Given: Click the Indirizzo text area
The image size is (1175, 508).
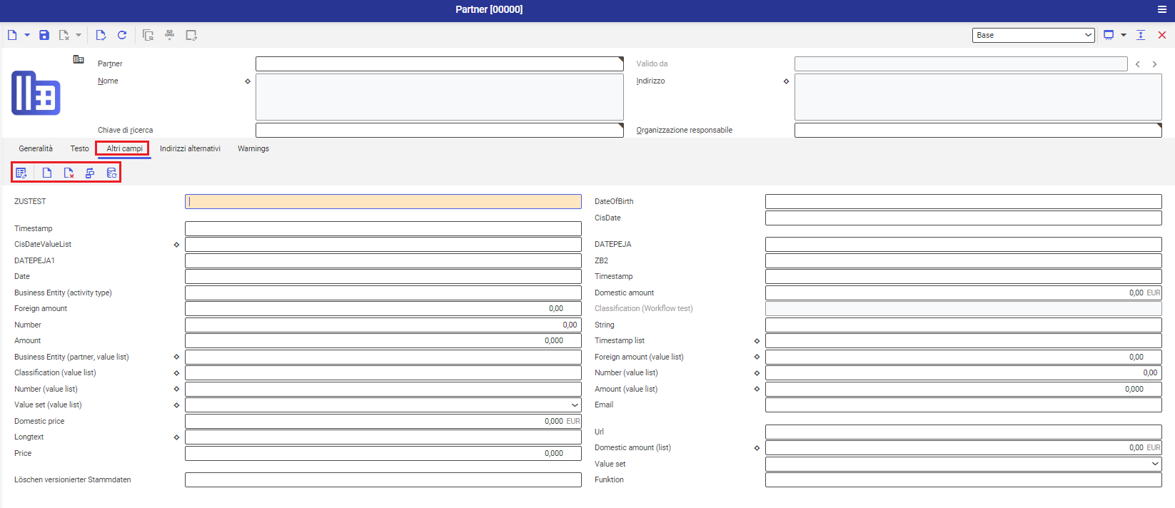Looking at the screenshot, I should [x=978, y=97].
